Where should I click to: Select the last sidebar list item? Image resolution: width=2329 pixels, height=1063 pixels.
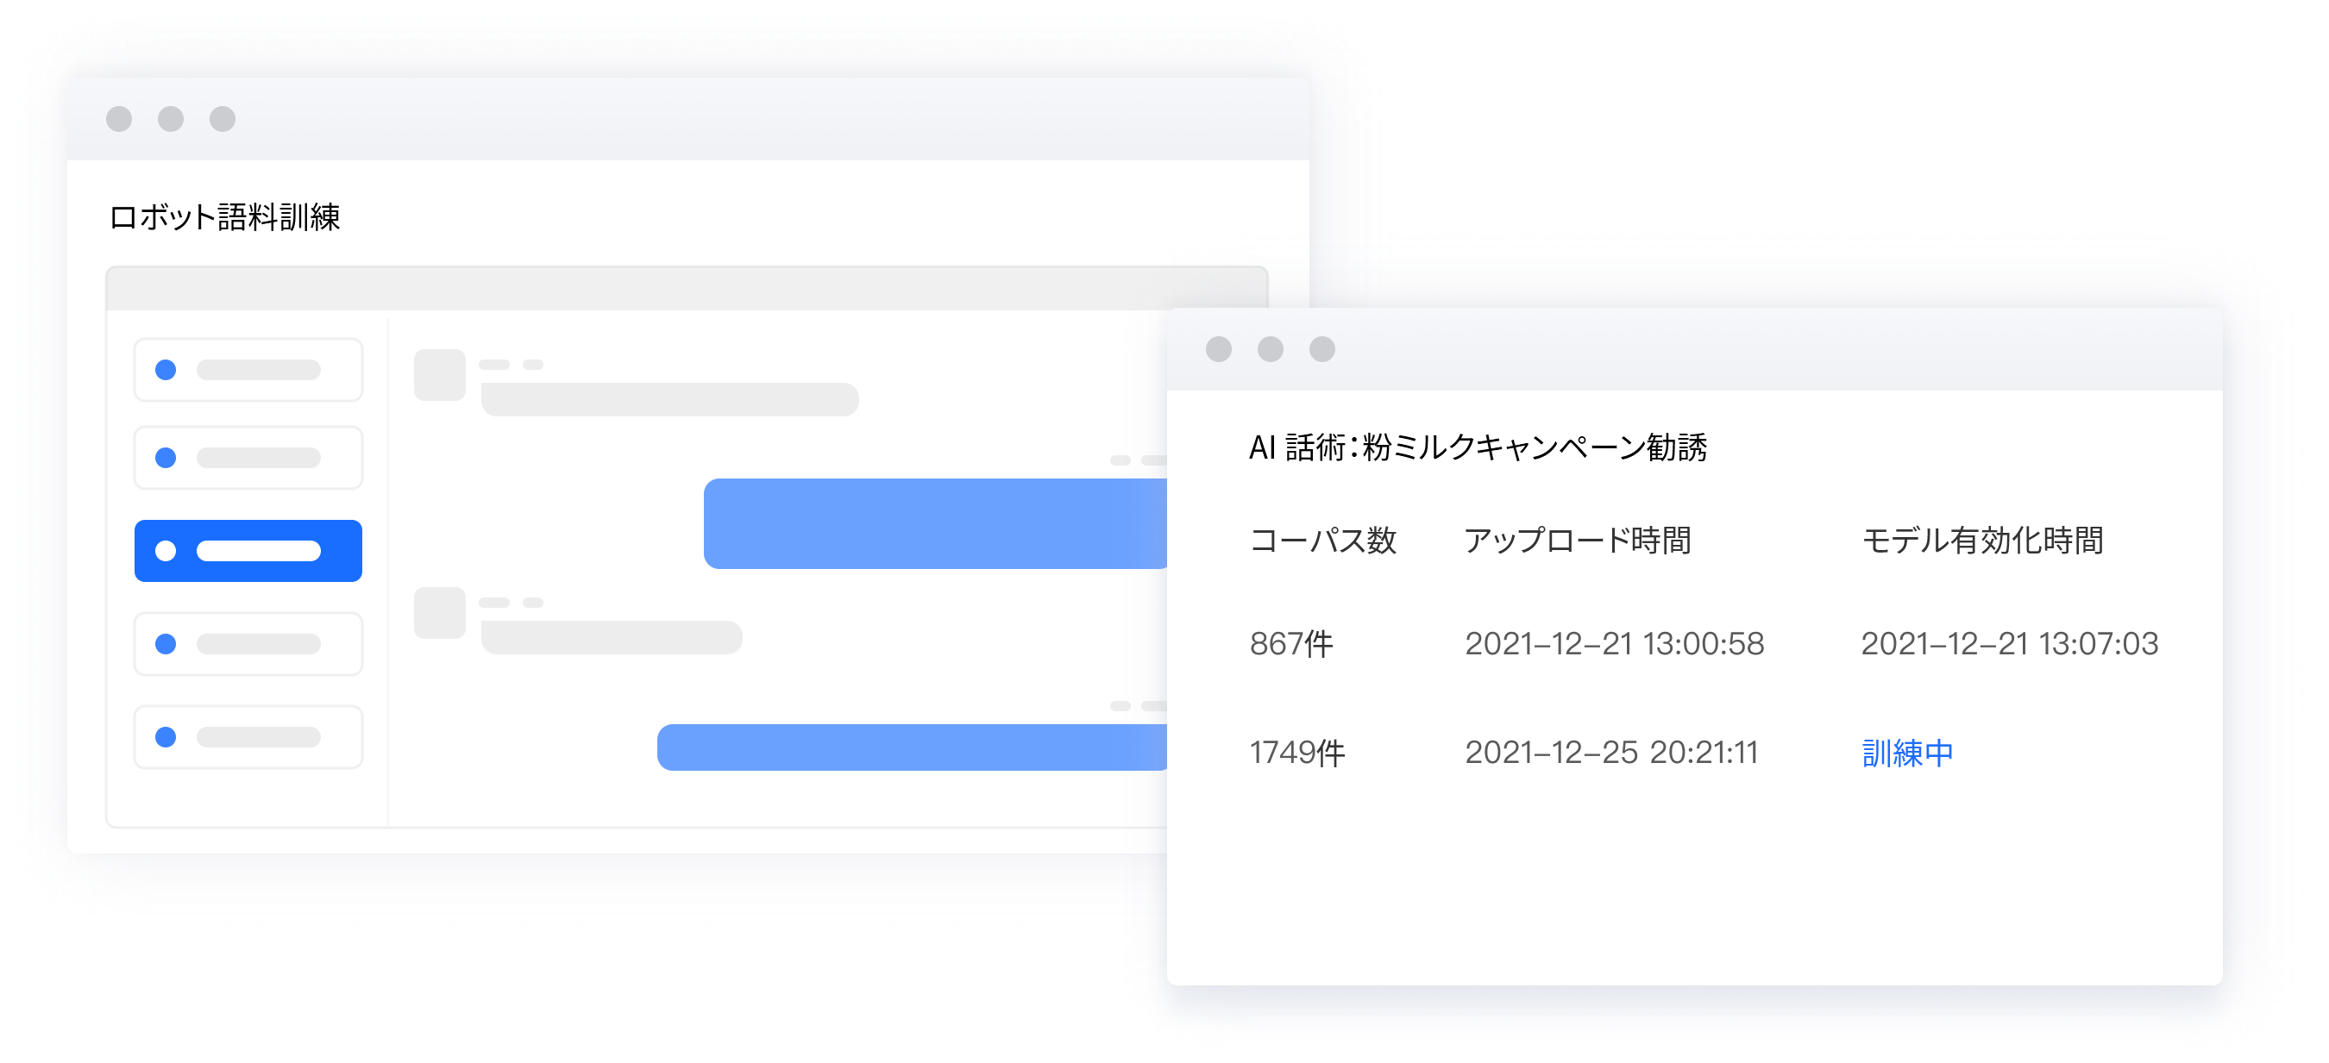pos(248,737)
